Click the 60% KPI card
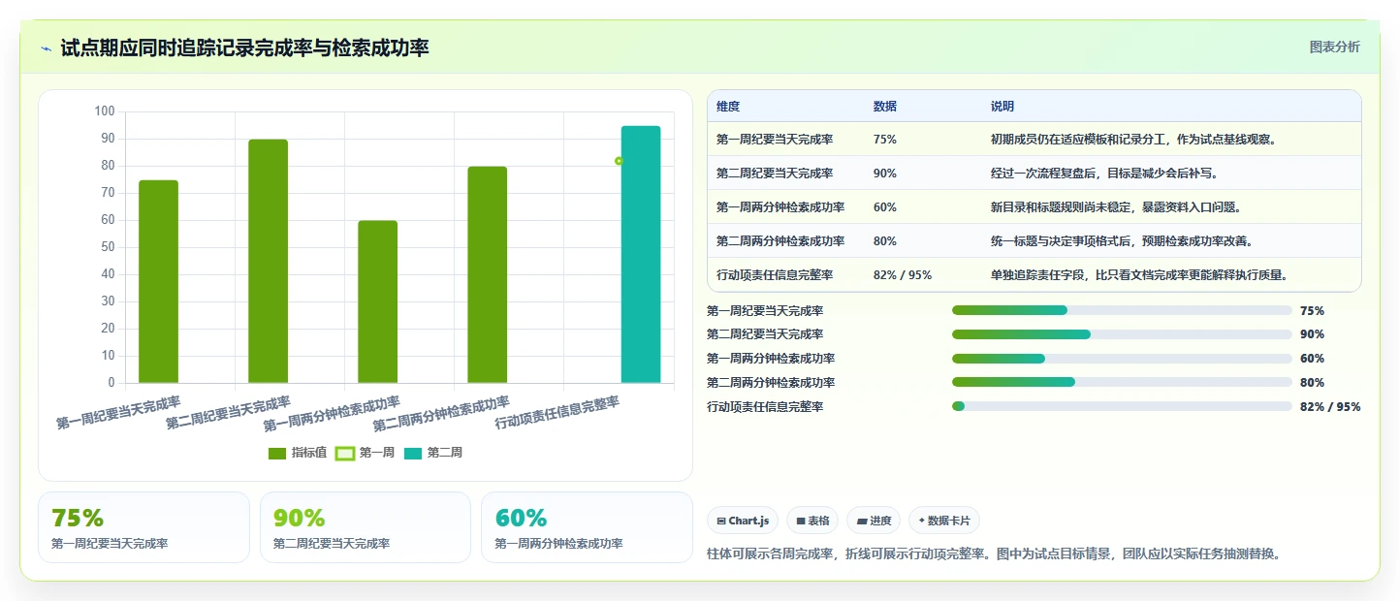Viewport: 1400px width, 601px height. point(587,527)
